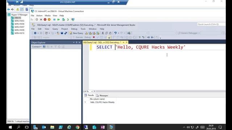Click the Quick Launch search field
The image size is (232, 130).
tap(211, 24)
